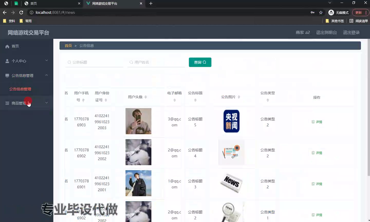
Task: Sort by 公告标题 column arrows
Action: pos(195,100)
